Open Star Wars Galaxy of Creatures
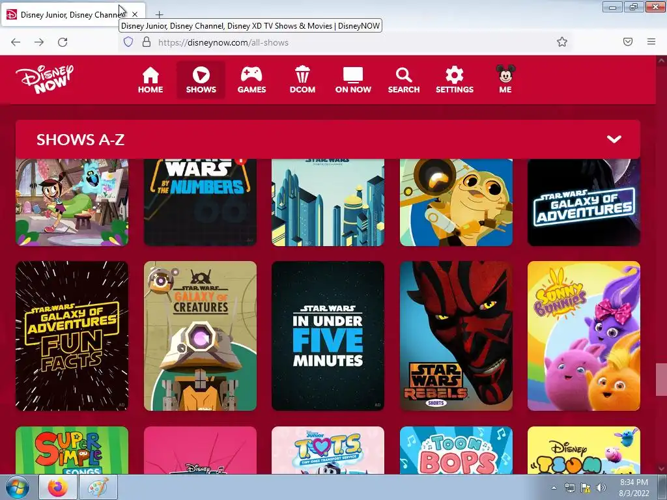 pos(200,336)
